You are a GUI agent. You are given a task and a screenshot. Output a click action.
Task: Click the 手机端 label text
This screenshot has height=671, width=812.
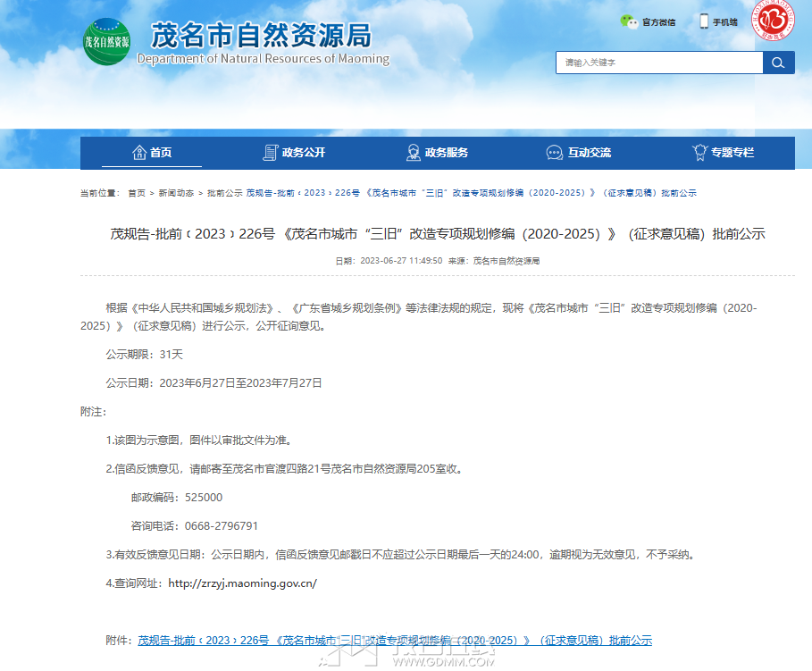pos(725,22)
